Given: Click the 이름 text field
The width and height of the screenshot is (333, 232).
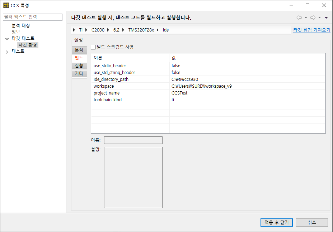Looking at the screenshot, I should coord(133,140).
